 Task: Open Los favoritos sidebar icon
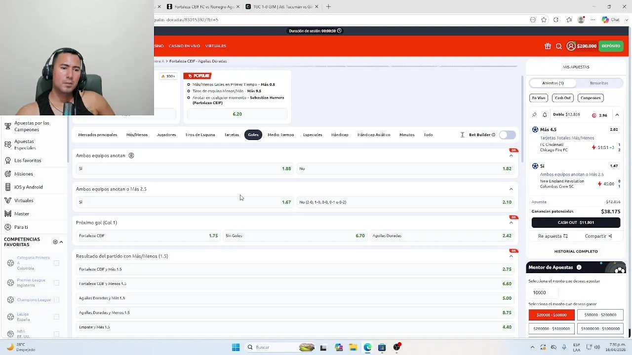tap(8, 160)
